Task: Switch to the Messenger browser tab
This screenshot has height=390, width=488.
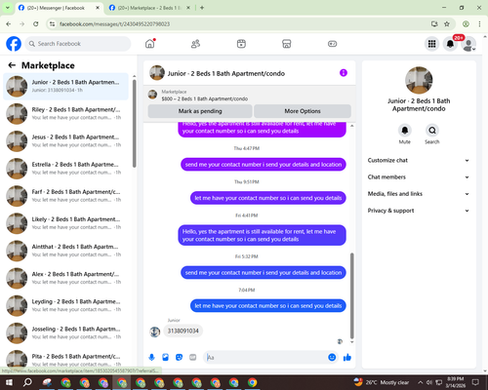Action: [59, 8]
